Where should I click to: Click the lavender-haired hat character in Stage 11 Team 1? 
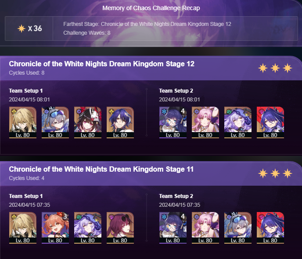[x=88, y=227]
